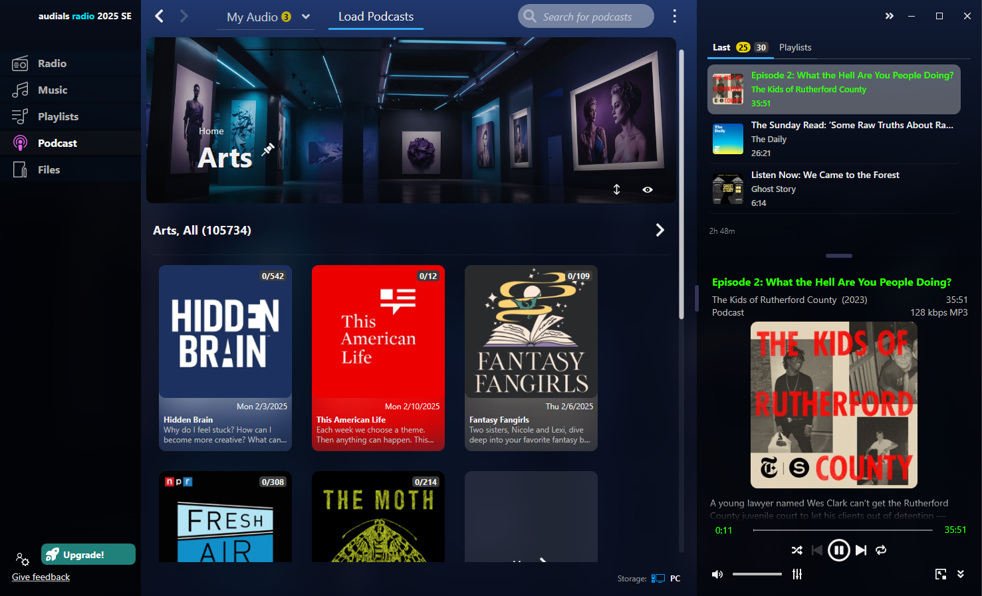Open the Give feedback link
Image resolution: width=982 pixels, height=596 pixels.
[x=41, y=577]
